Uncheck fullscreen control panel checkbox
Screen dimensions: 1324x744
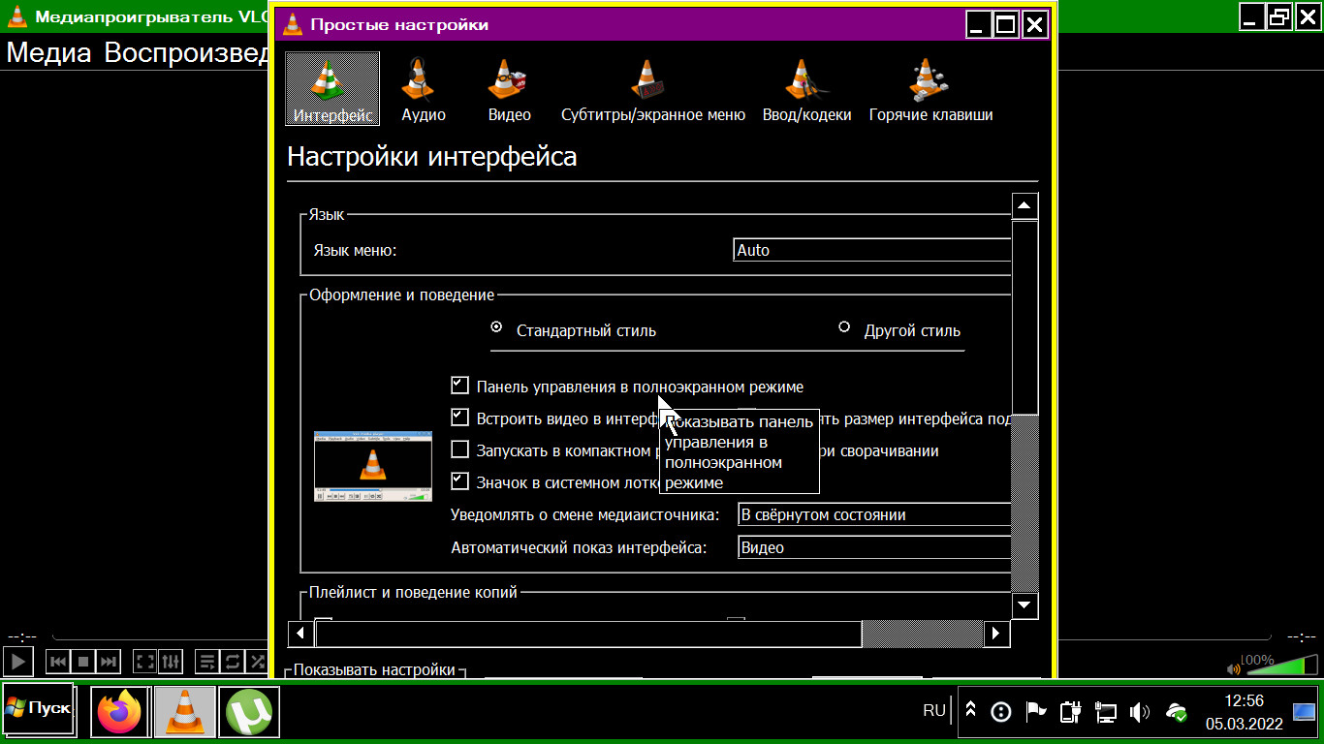[460, 386]
